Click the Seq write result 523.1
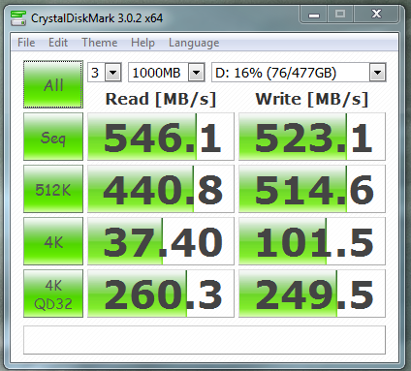The width and height of the screenshot is (411, 371). point(312,137)
